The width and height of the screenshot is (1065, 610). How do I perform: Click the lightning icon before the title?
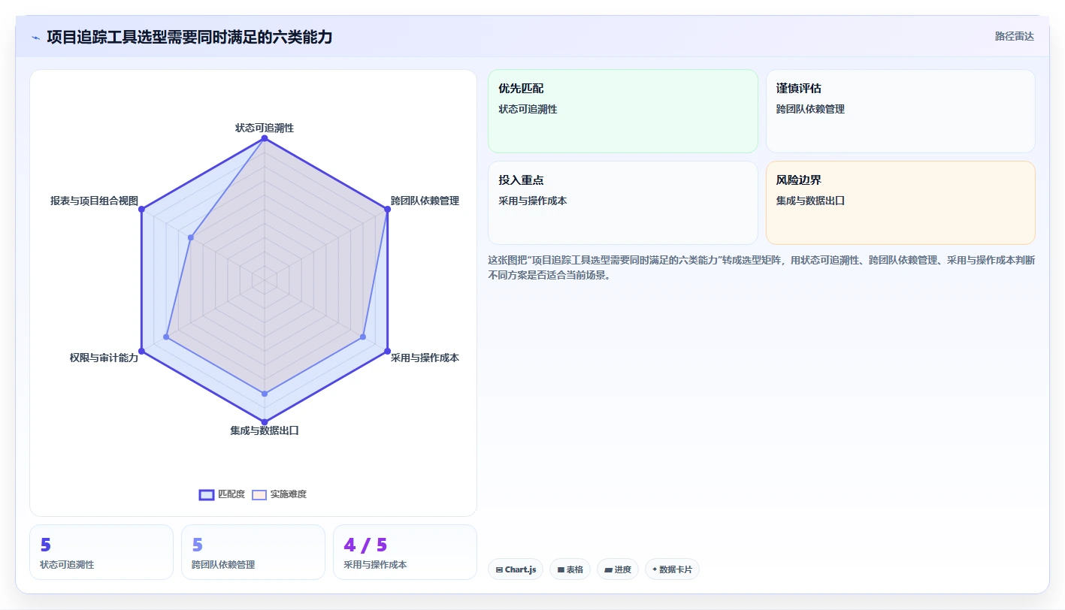(x=36, y=37)
